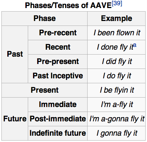Open citation reference 39 link
Viewport: 147px width, 142px height.
click(117, 3)
